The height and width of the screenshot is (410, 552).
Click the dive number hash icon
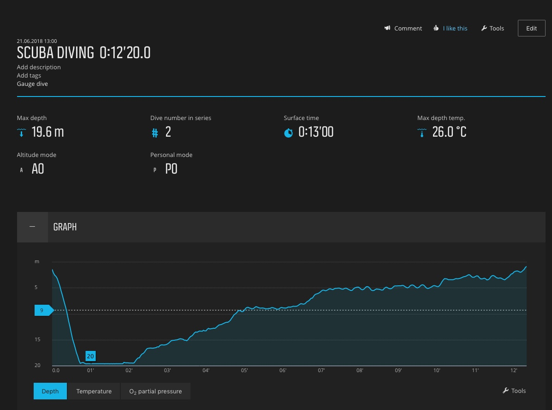pyautogui.click(x=155, y=133)
